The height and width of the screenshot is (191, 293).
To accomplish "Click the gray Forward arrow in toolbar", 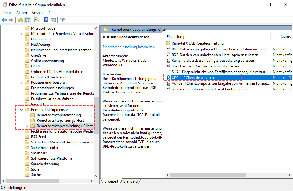I will tap(11, 20).
